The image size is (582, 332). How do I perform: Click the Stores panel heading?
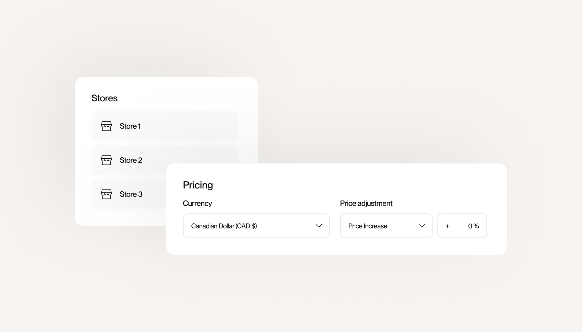(x=104, y=98)
